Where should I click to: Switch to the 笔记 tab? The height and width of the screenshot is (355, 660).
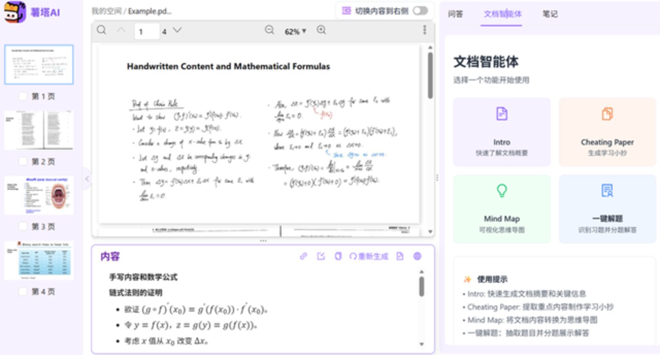pos(550,14)
